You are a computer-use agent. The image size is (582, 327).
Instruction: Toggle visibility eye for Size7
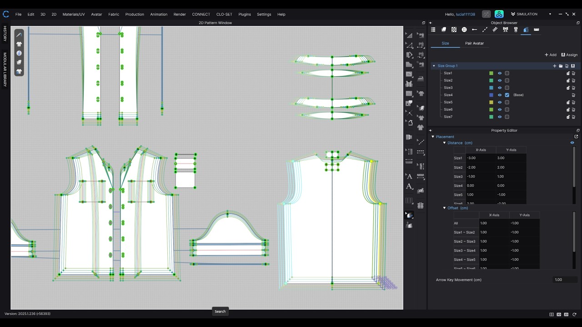pos(500,117)
